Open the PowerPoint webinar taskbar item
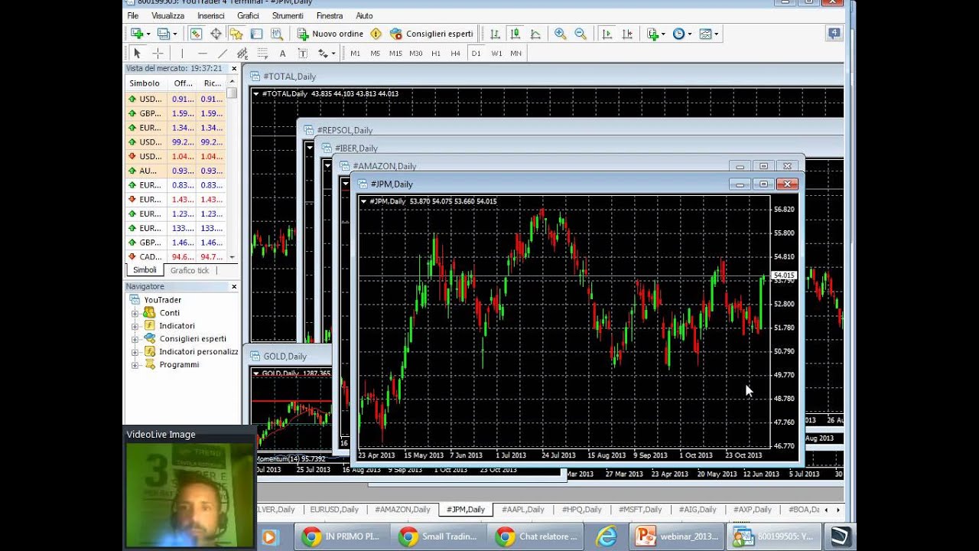 coord(678,536)
